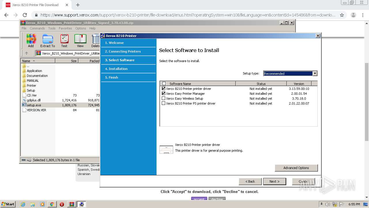Open the WinRAR Options menu

click(x=81, y=28)
